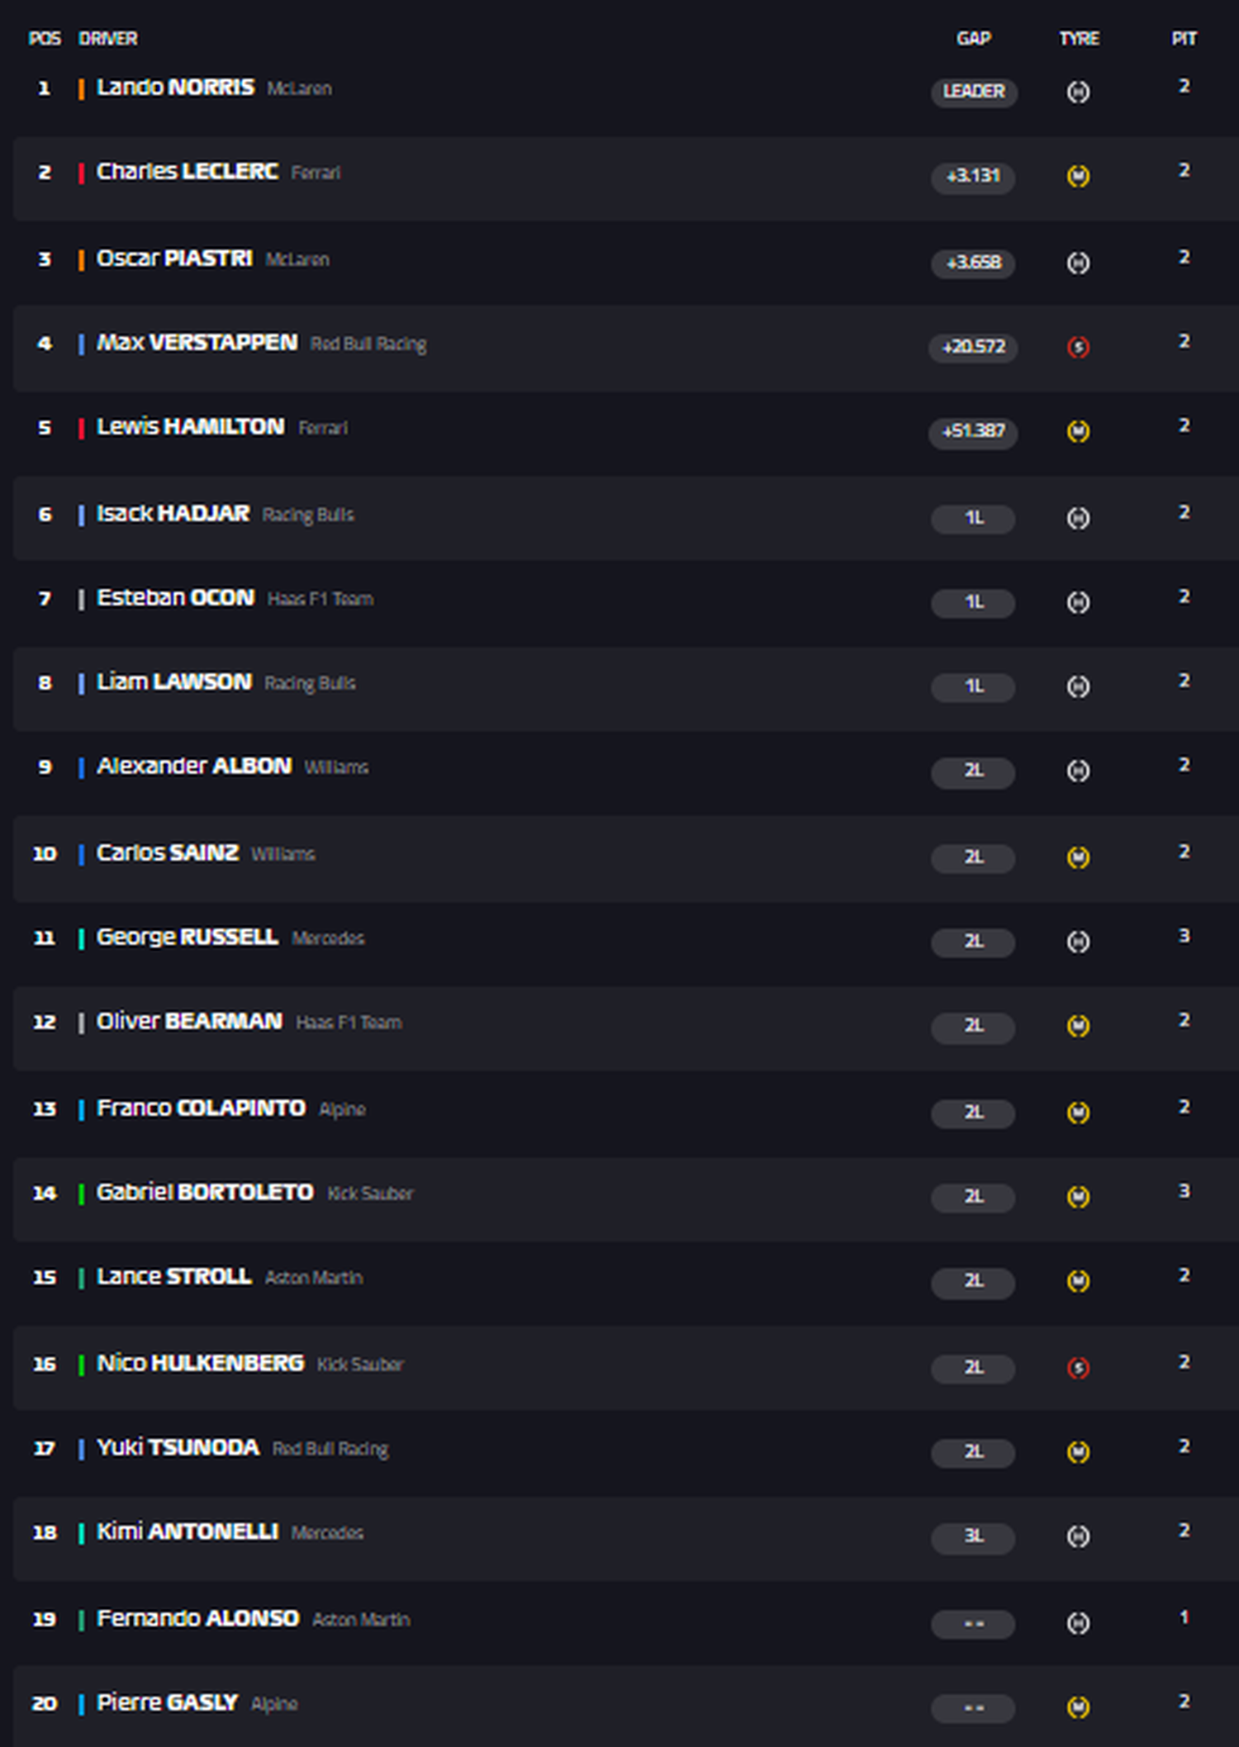Click the orange McLaren color bar beside Norris
This screenshot has height=1747, width=1239.
click(81, 89)
